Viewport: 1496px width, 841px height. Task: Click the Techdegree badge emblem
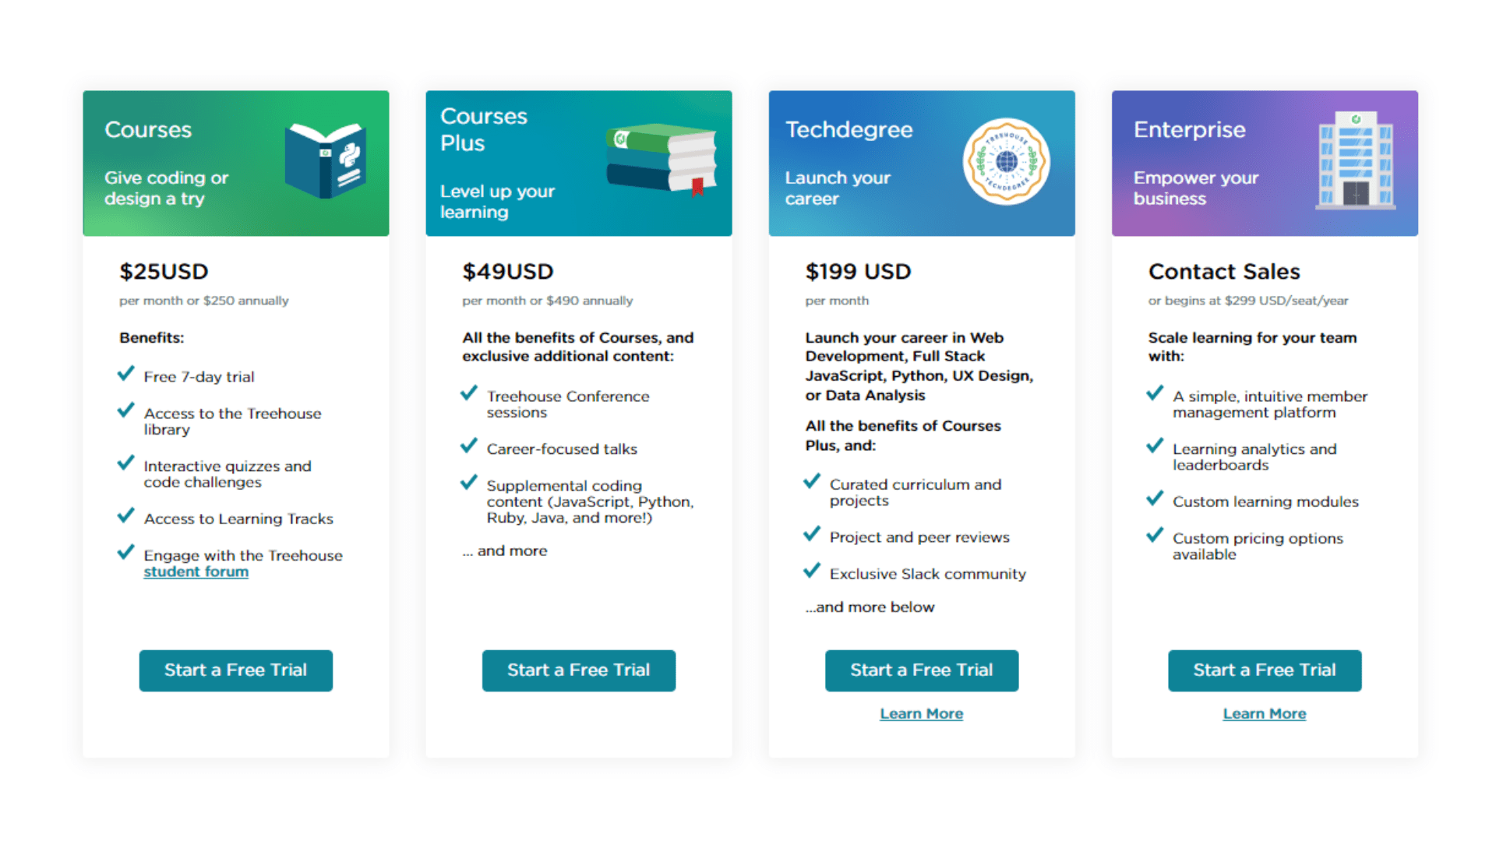point(1007,161)
